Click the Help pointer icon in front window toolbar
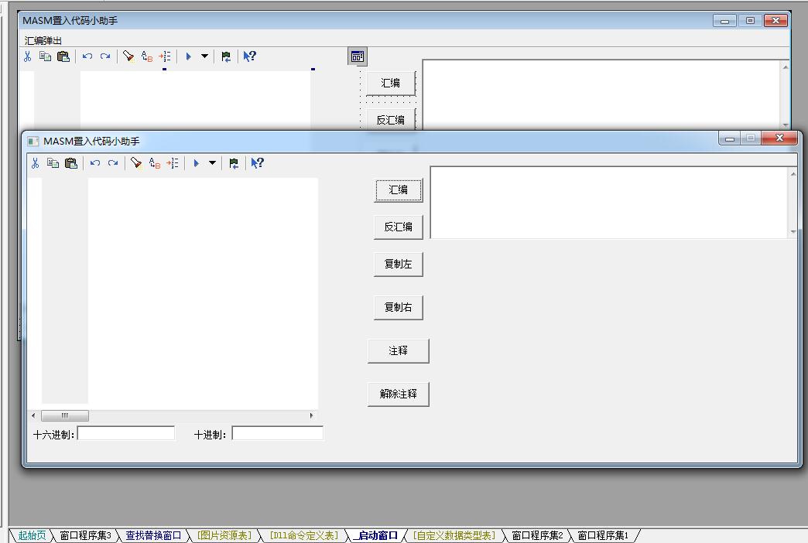Image resolution: width=808 pixels, height=543 pixels. pyautogui.click(x=257, y=163)
